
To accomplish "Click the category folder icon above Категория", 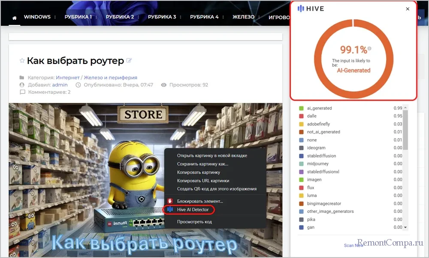I will (x=22, y=77).
